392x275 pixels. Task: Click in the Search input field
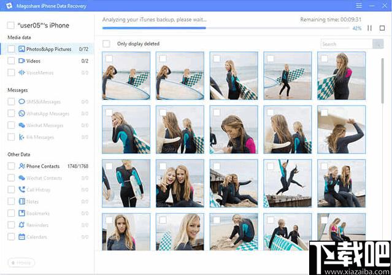click(347, 44)
